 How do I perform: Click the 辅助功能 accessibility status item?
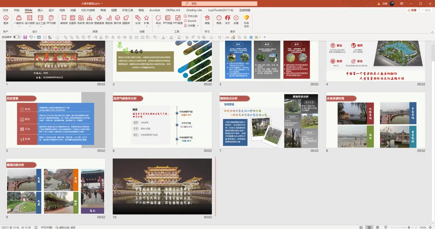coord(66,227)
